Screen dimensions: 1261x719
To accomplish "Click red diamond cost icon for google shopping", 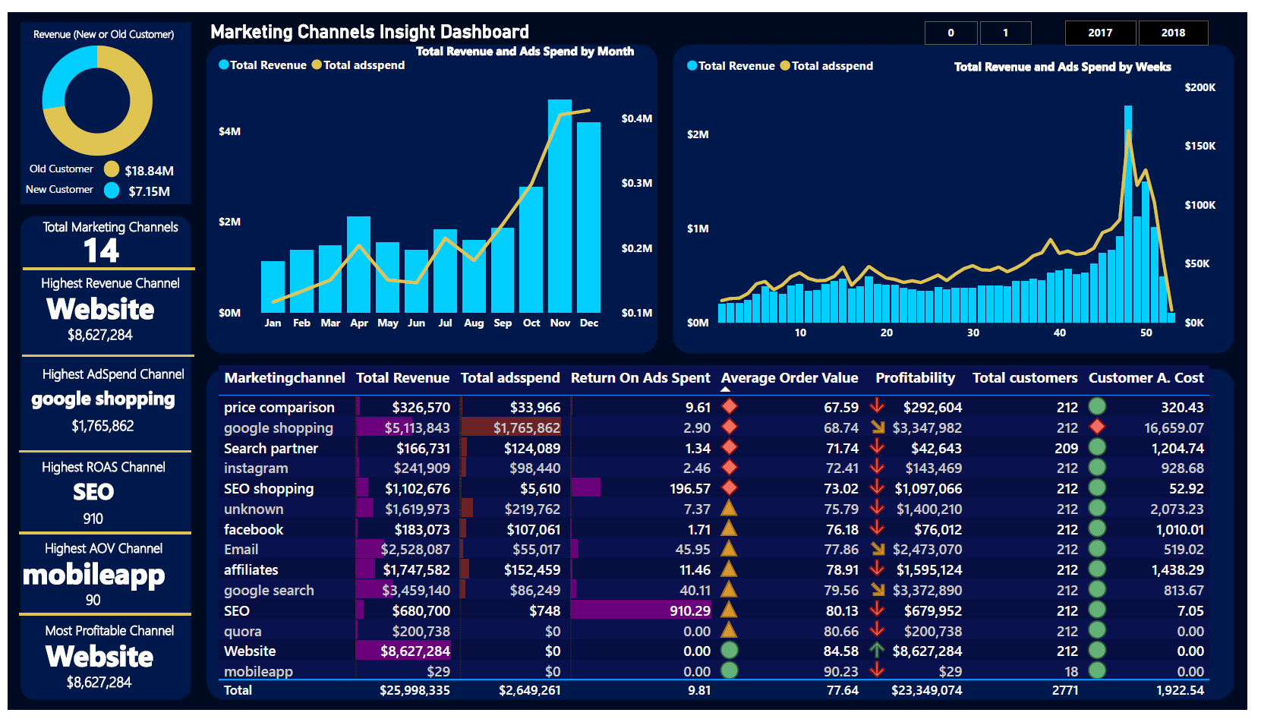I will click(x=1097, y=427).
